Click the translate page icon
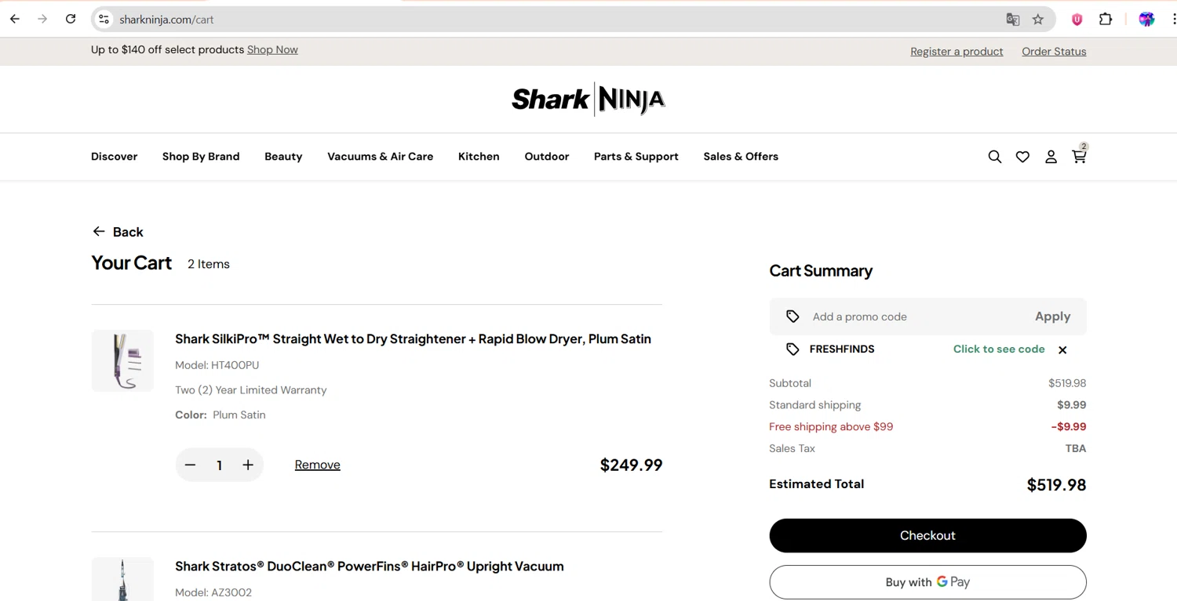This screenshot has width=1177, height=601. pos(1013,20)
